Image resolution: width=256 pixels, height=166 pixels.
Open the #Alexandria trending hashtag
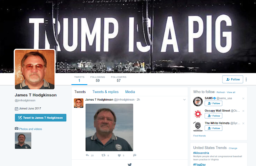coord(201,153)
